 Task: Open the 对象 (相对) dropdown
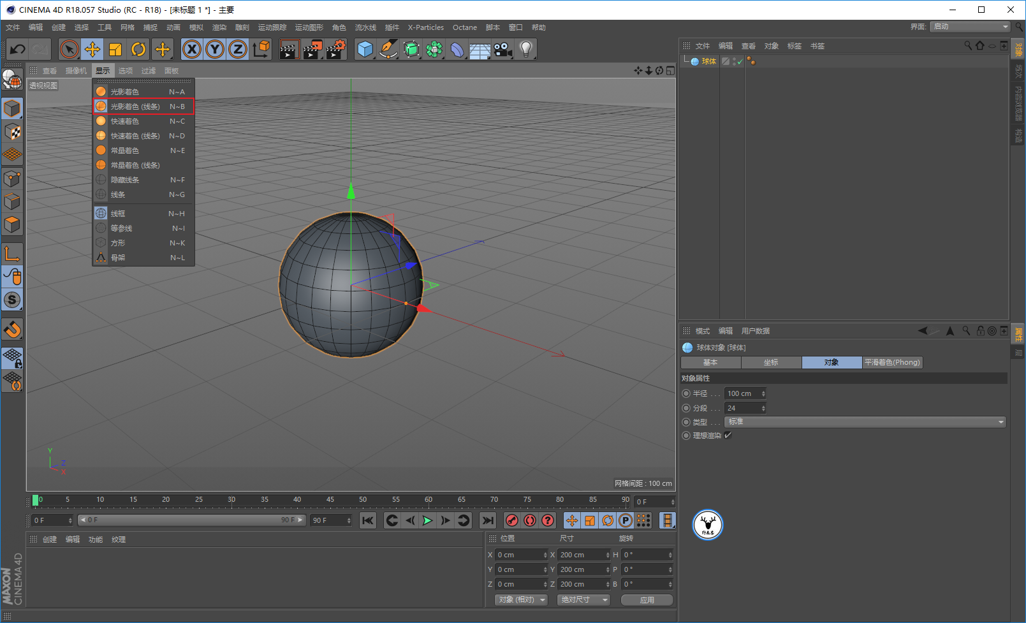[x=521, y=600]
